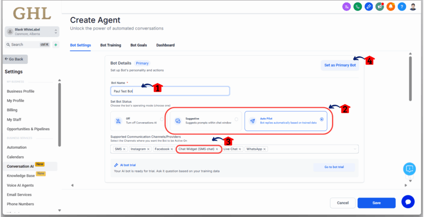Select the Suggestive radio button

(x=236, y=119)
